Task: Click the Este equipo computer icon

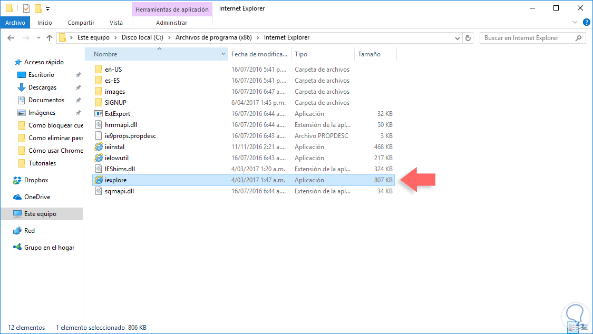Action: [17, 214]
